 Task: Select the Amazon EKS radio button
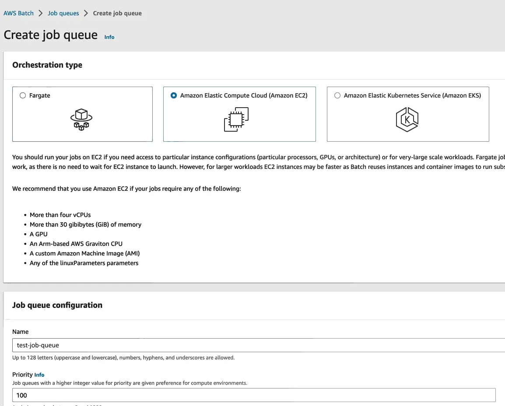pyautogui.click(x=337, y=95)
